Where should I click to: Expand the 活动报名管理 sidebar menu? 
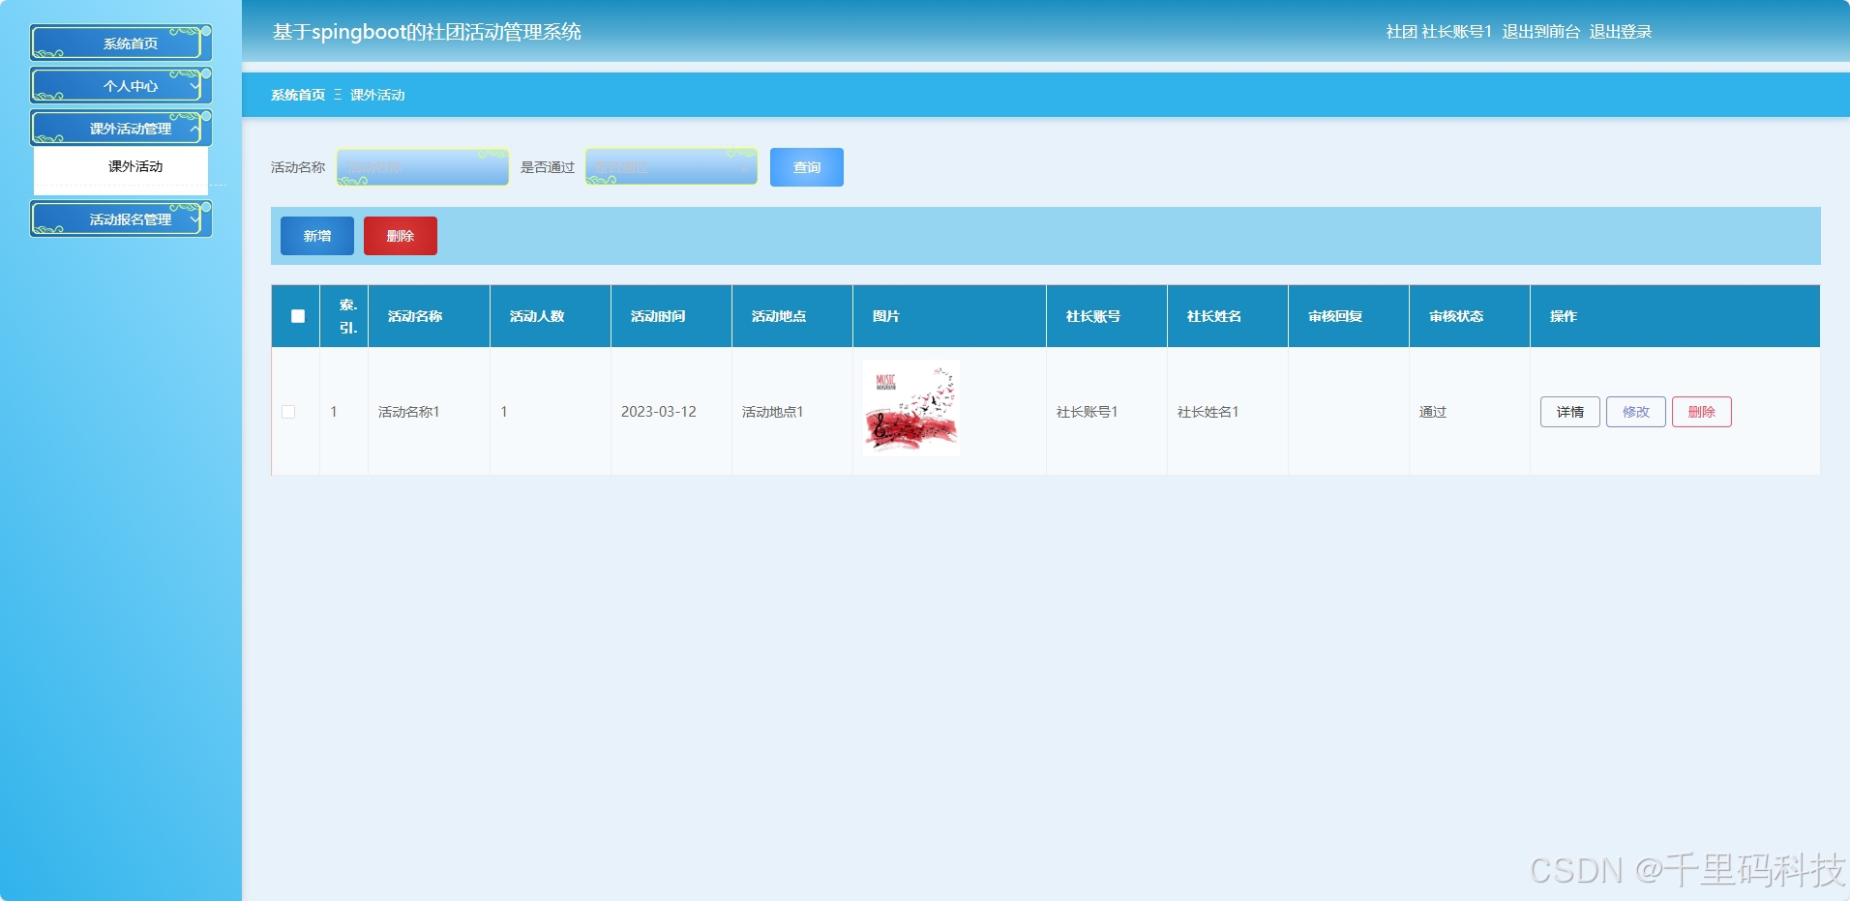(121, 219)
